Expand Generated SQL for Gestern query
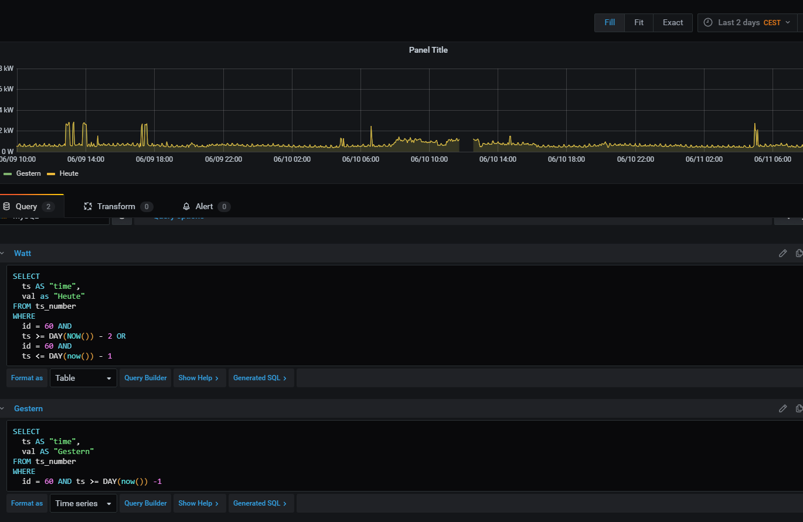Image resolution: width=803 pixels, height=522 pixels. pos(260,503)
